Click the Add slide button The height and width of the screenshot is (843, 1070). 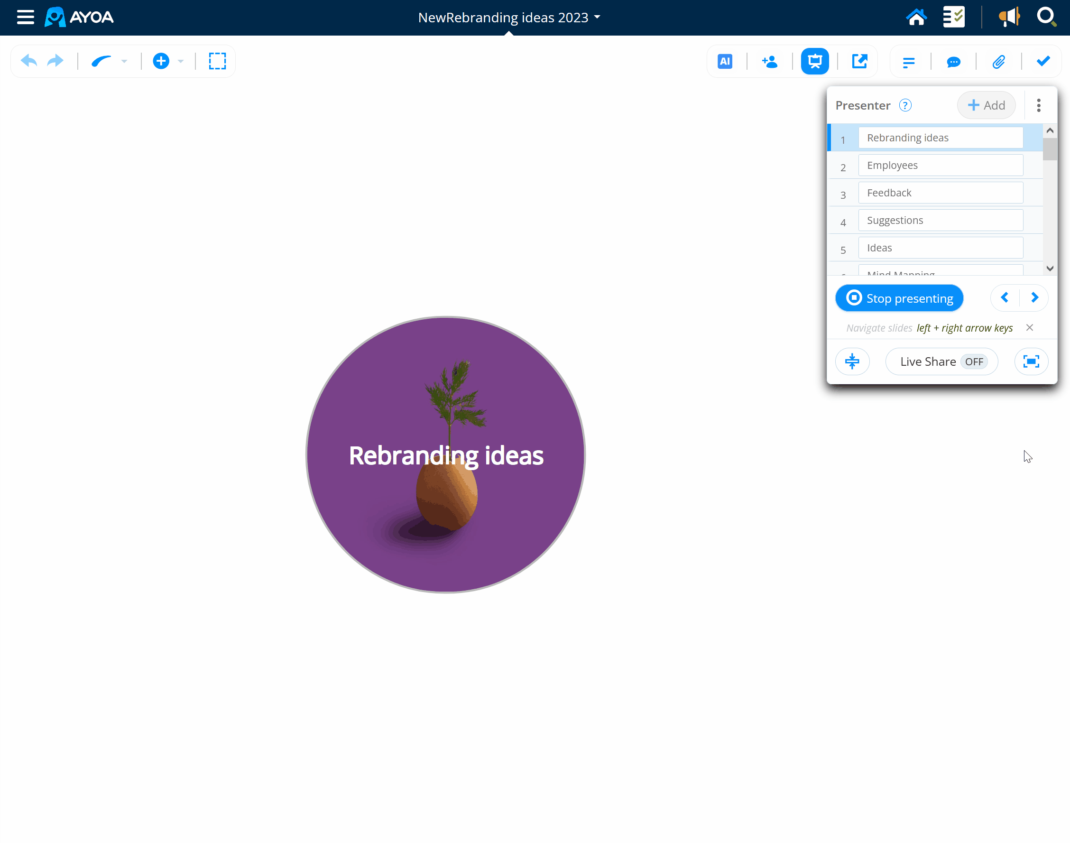pyautogui.click(x=986, y=105)
